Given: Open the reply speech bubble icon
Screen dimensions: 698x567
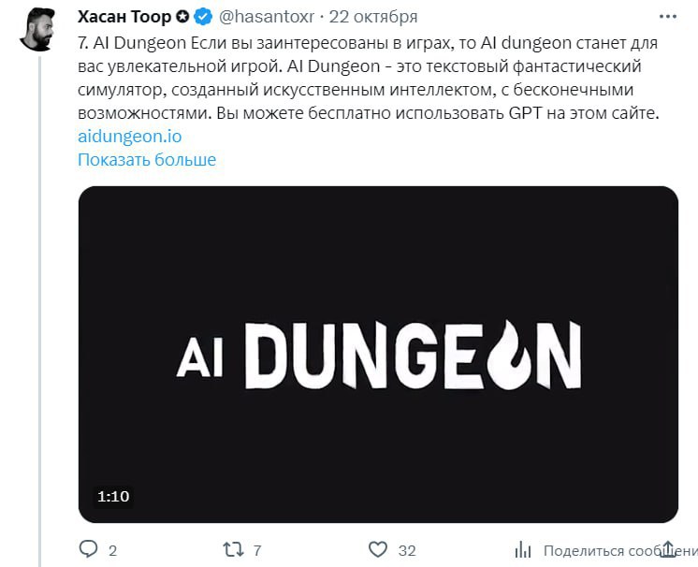Looking at the screenshot, I should 88,549.
